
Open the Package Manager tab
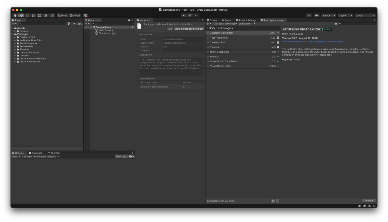click(x=273, y=20)
